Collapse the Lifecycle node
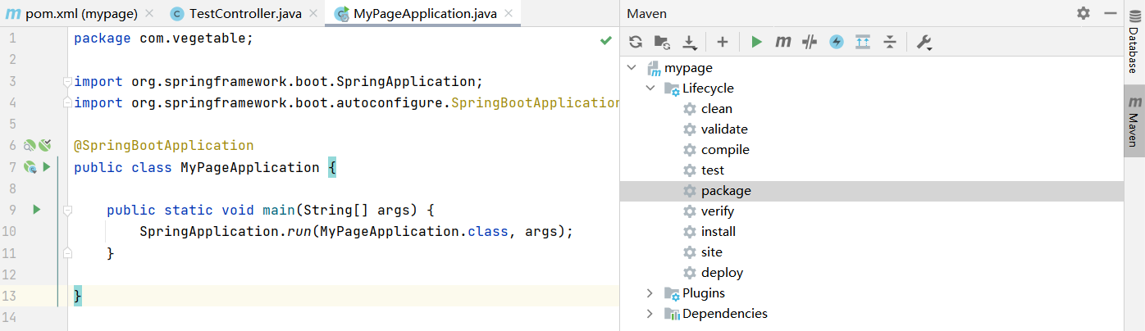 pyautogui.click(x=650, y=88)
